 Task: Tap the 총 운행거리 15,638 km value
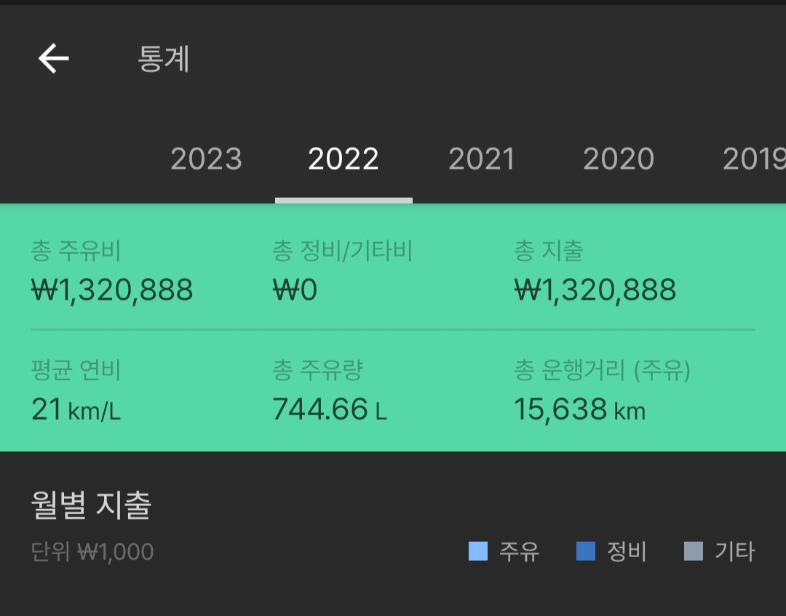pos(580,410)
